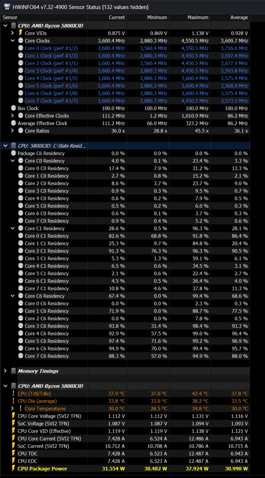
Task: Click the clock icon beside Core 0 Clock
Action: [21, 48]
